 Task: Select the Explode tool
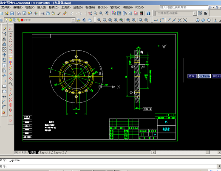[4, 113]
